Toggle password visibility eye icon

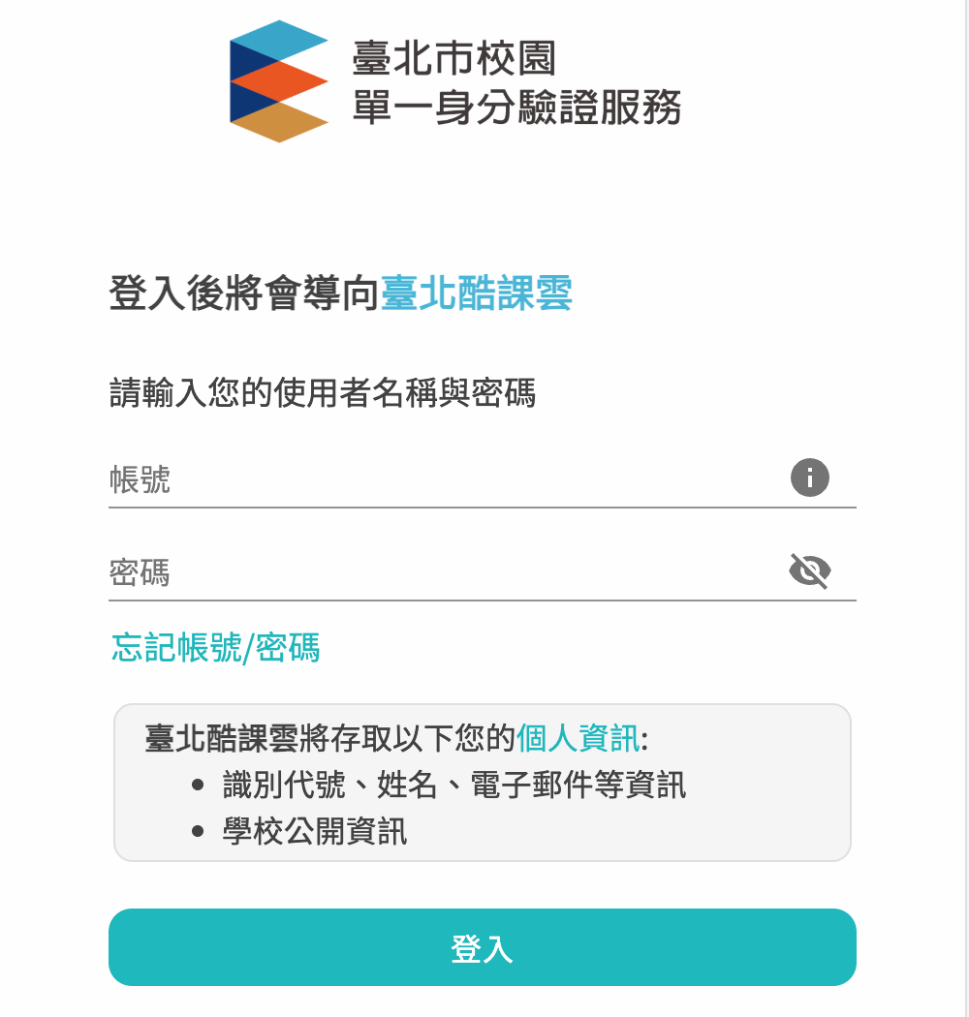pos(810,571)
